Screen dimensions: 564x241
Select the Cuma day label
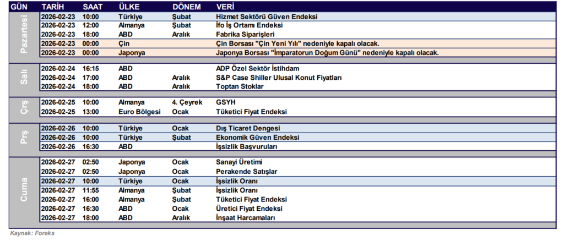[25, 190]
